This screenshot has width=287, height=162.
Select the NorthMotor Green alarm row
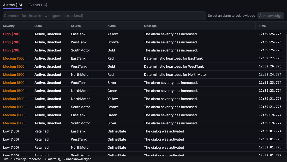tap(143, 91)
